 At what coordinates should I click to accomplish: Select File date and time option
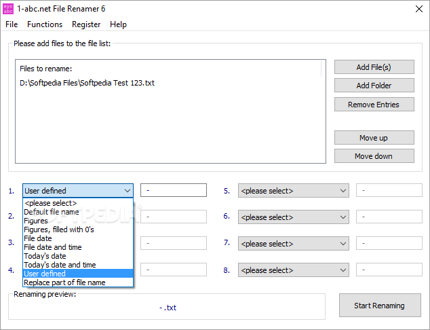click(x=78, y=247)
